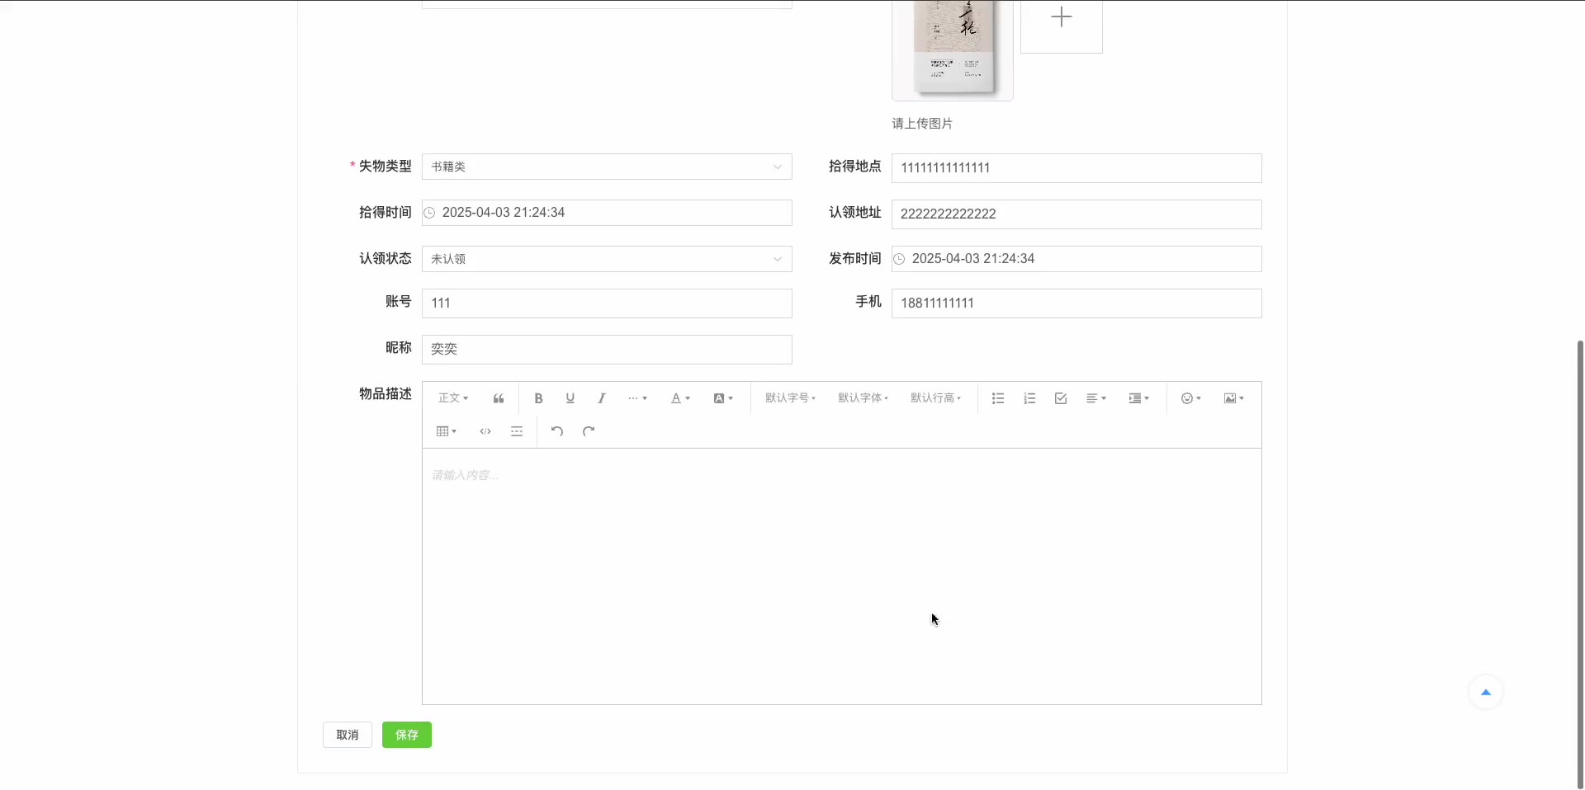Screen dimensions: 1585x790
Task: Open the more text styles menu
Action: click(x=637, y=398)
